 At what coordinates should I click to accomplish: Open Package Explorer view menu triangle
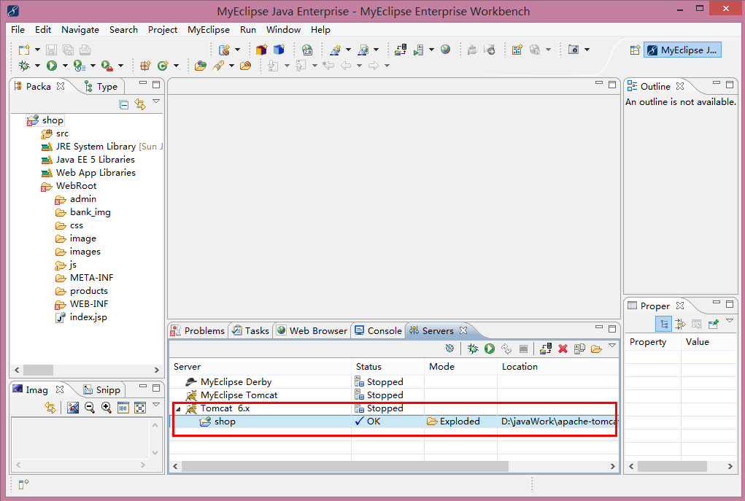pyautogui.click(x=156, y=101)
